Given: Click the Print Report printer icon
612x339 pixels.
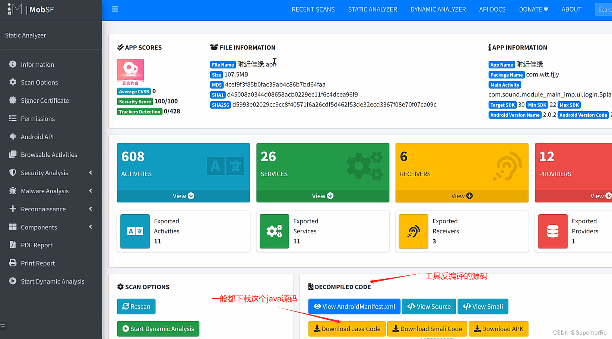Looking at the screenshot, I should click(x=13, y=263).
